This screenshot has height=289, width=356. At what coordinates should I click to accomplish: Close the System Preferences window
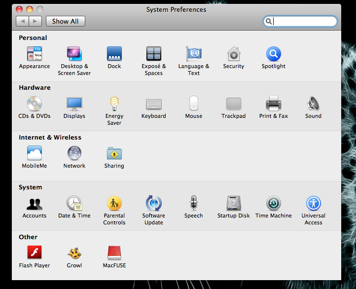click(19, 9)
